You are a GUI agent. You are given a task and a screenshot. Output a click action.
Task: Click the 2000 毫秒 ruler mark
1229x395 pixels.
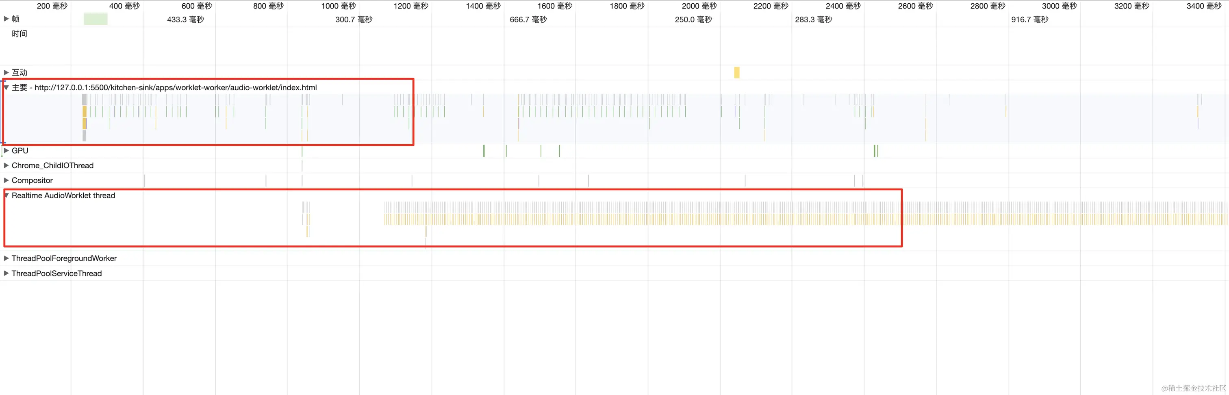coord(699,6)
